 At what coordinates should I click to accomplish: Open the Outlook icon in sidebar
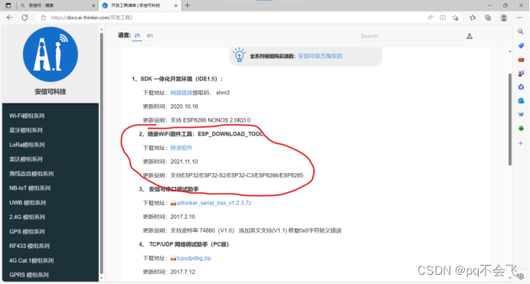521,100
